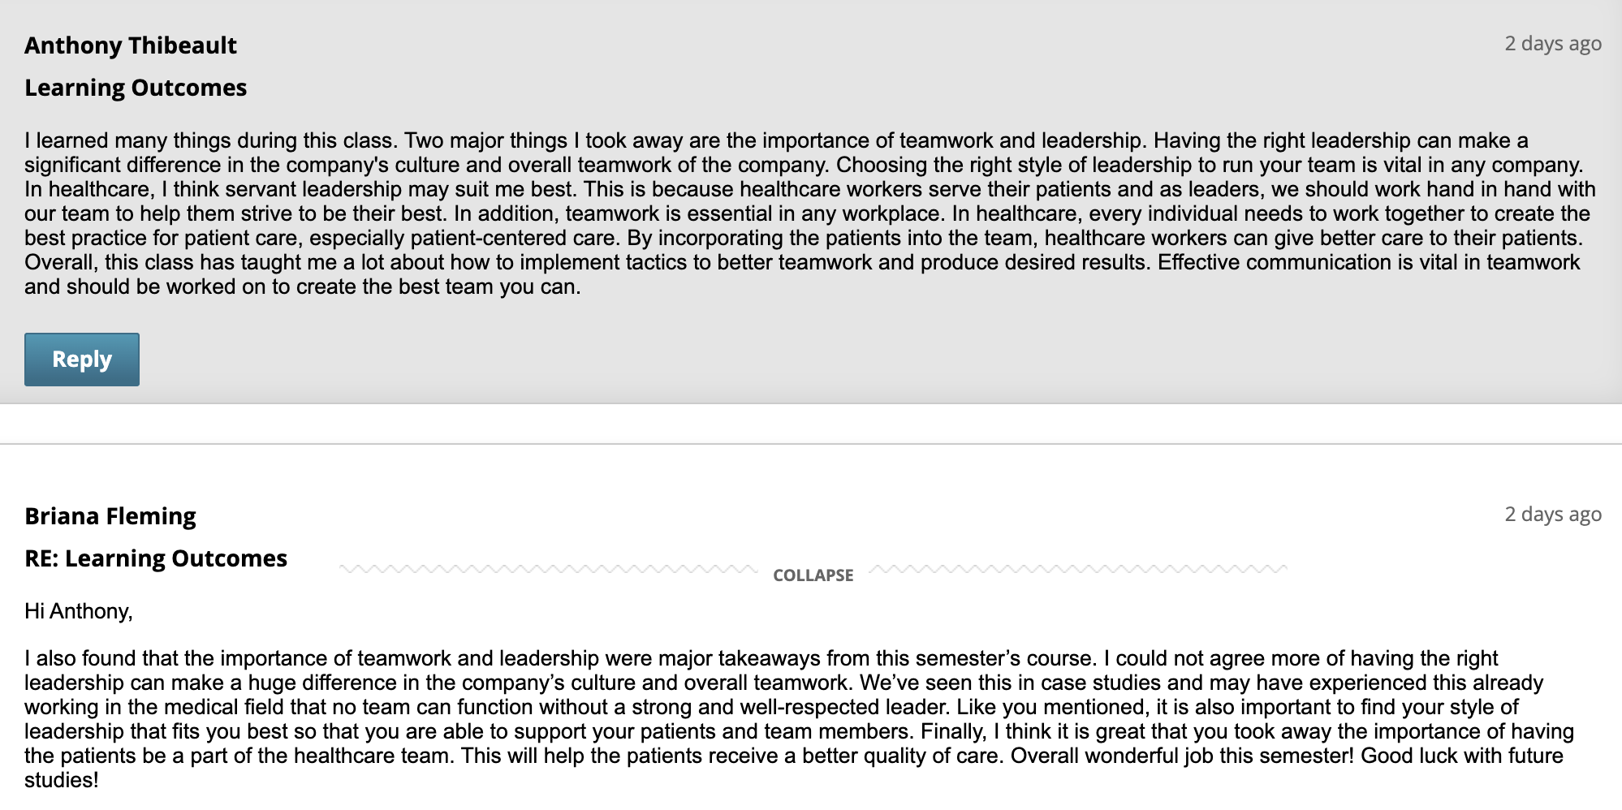Click the "Overall, this class has taught me" line
Viewport: 1622px width, 810px height.
pos(801,262)
